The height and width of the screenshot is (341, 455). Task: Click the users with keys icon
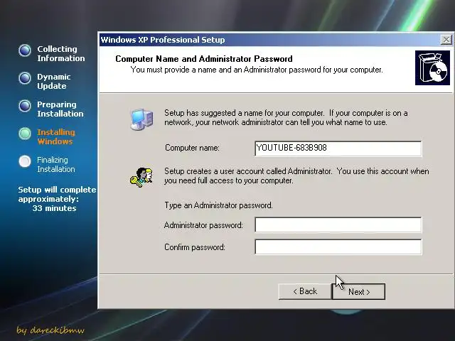click(141, 177)
